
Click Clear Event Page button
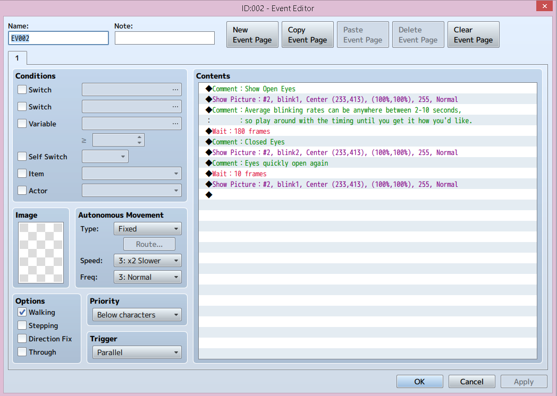click(x=474, y=35)
